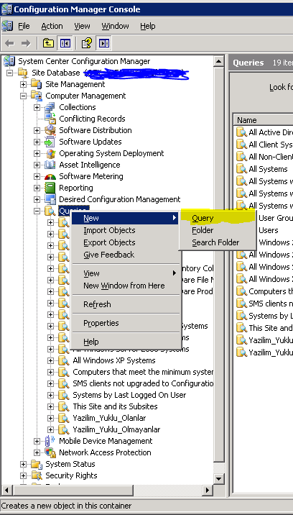This screenshot has width=293, height=515.
Task: Click the Mobile Device Management icon
Action: [50, 441]
